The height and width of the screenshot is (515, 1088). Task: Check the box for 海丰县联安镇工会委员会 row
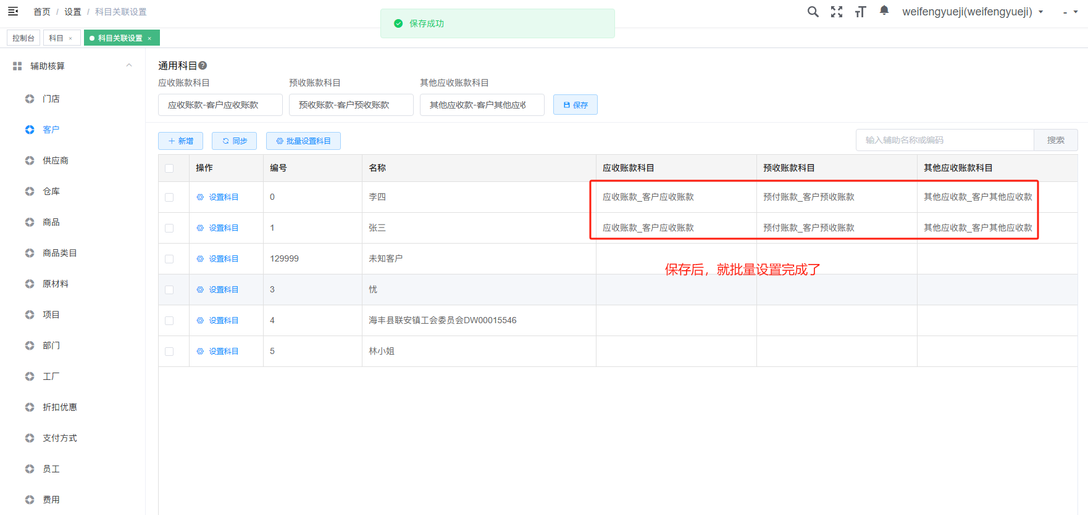click(169, 321)
